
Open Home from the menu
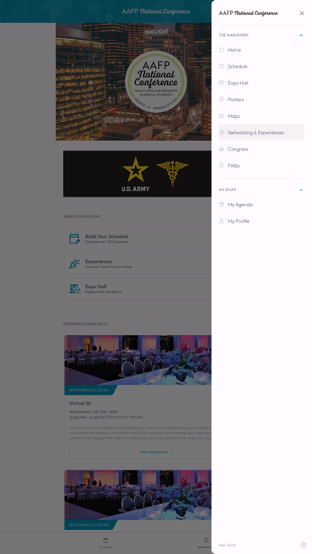point(262,50)
